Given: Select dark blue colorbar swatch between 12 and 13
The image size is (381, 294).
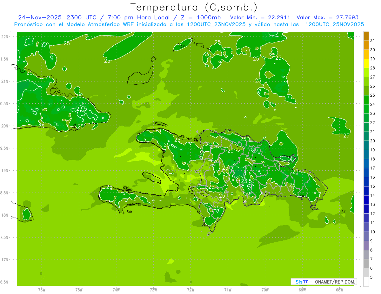Looking at the screenshot, I should coord(366,209).
